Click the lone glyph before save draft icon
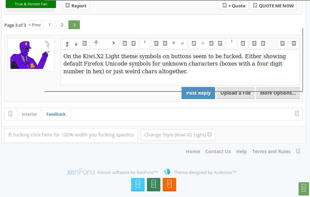This screenshot has height=197, width=310. 231,41
